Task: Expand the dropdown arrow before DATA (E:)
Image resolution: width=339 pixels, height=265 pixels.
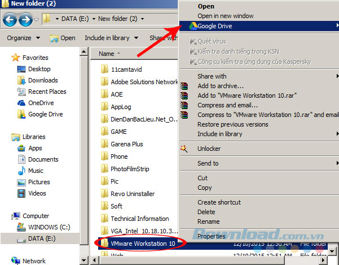Action: coord(57,19)
